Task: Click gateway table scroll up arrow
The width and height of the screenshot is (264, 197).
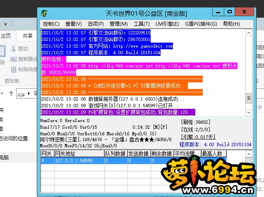Action: [249, 154]
